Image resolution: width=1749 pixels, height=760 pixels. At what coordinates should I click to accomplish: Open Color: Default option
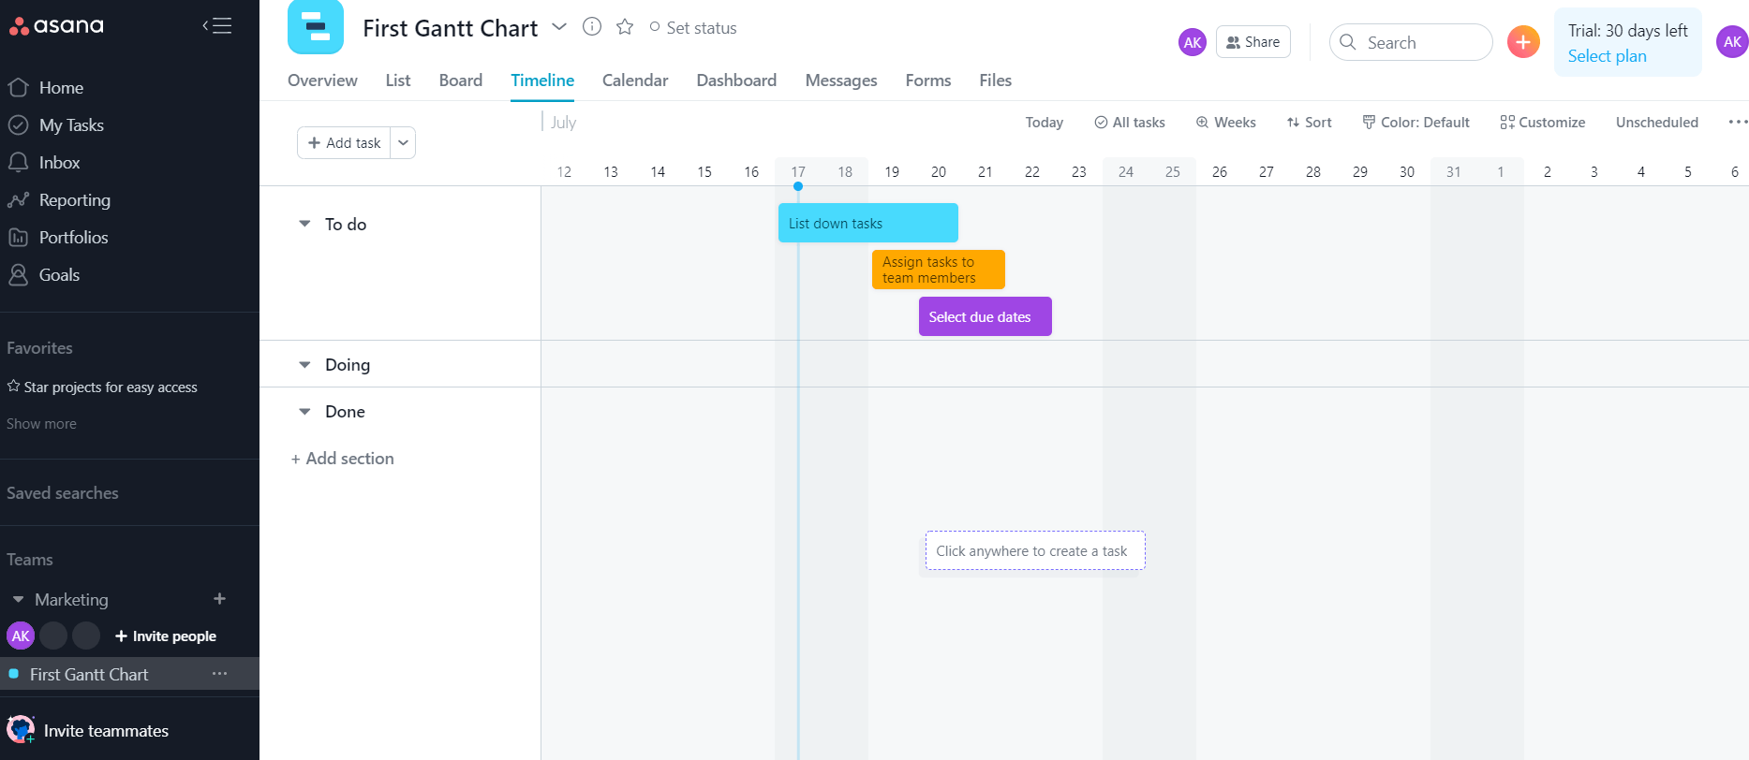click(x=1416, y=123)
